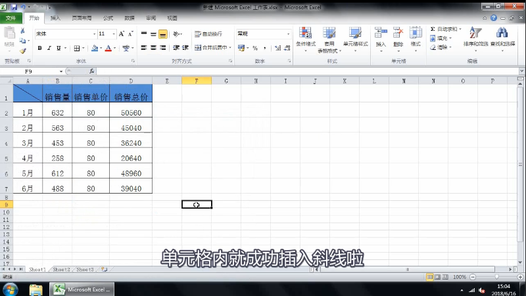Apply italic with the I icon
This screenshot has width=526, height=296.
click(49, 48)
